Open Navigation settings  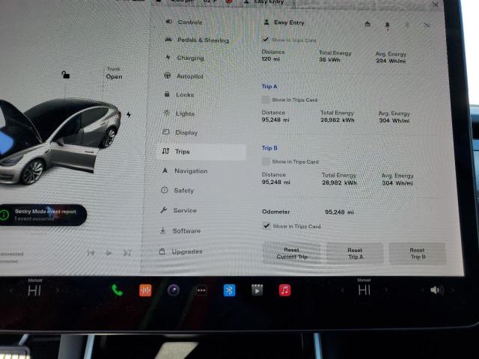(x=185, y=171)
